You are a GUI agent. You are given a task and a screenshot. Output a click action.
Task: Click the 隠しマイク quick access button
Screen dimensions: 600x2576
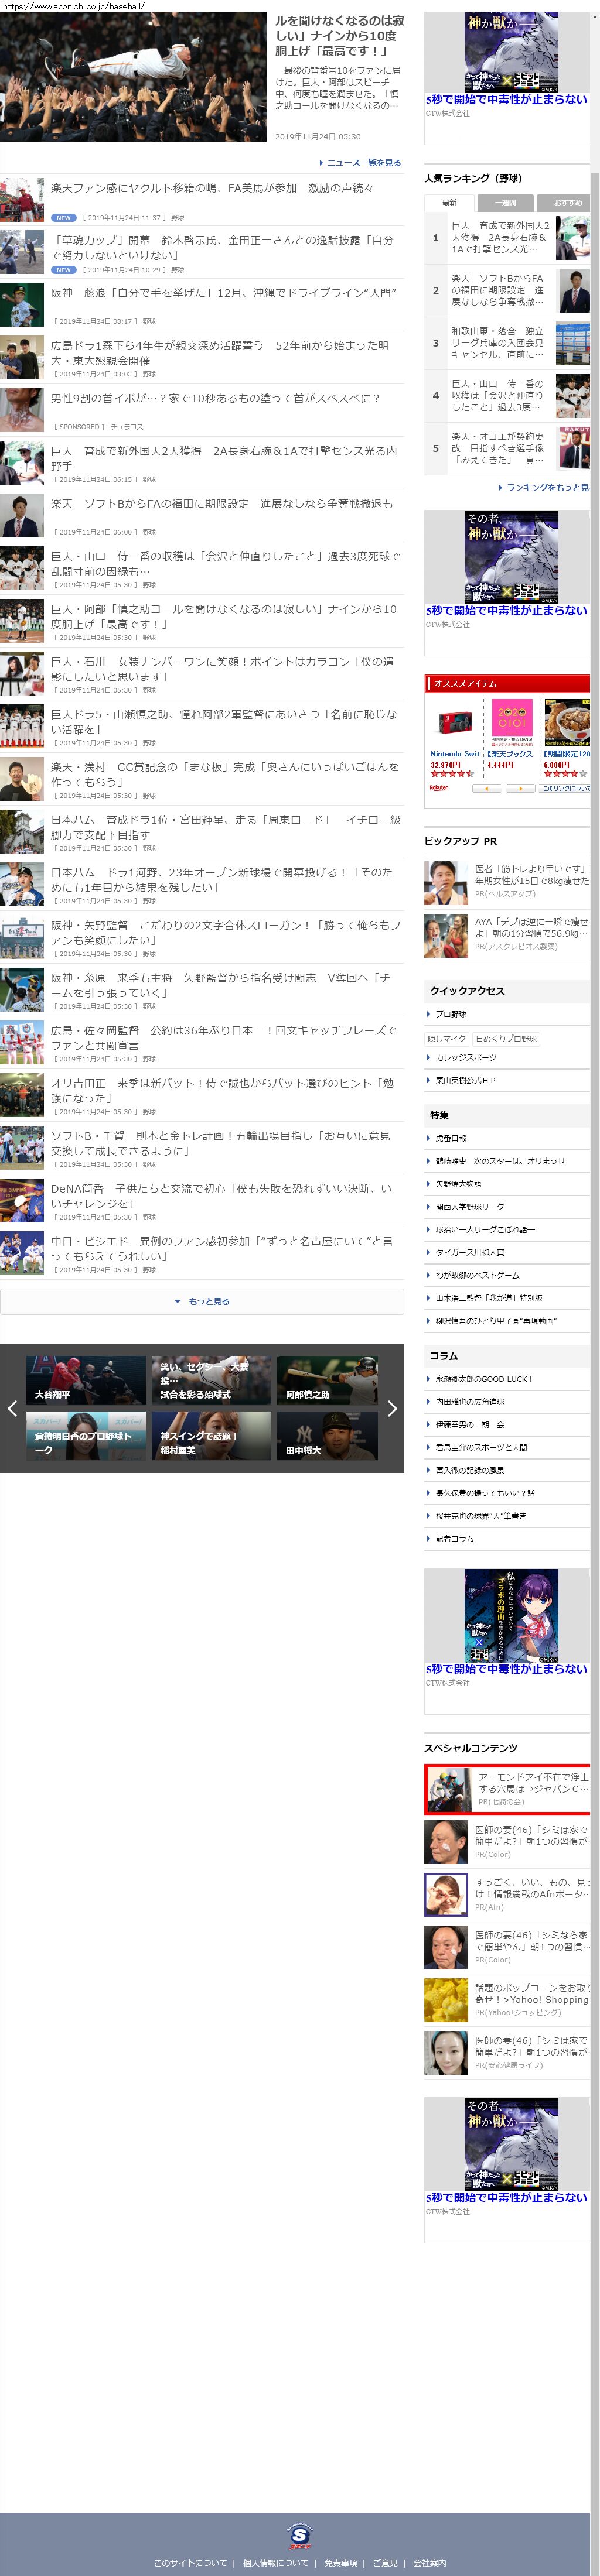click(x=447, y=1038)
